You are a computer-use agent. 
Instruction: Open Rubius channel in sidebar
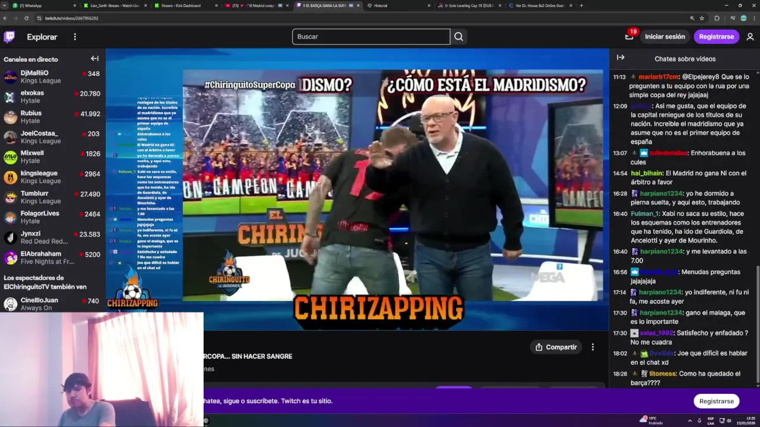(x=52, y=117)
